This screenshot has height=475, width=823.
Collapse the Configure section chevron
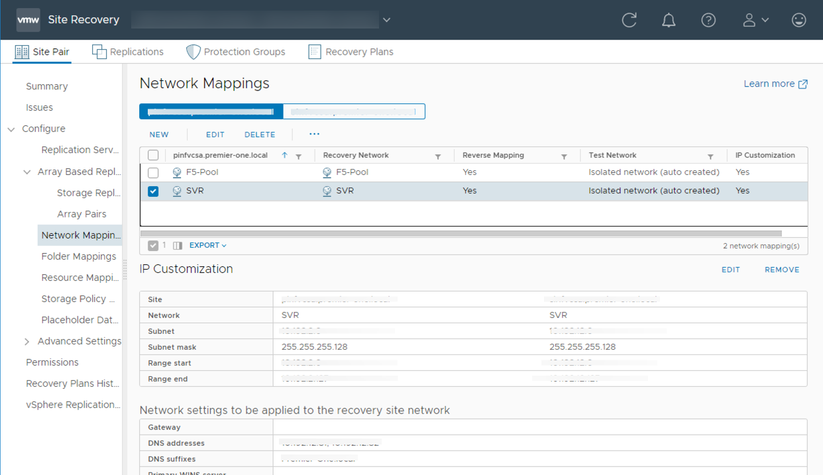(x=11, y=129)
